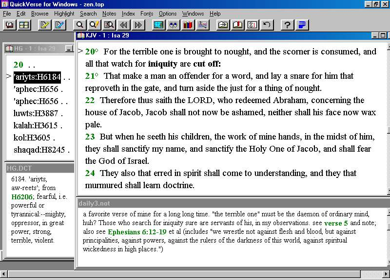Open the Index menu

128,14
